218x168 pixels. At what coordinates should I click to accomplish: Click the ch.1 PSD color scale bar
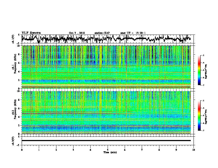[x=199, y=70]
